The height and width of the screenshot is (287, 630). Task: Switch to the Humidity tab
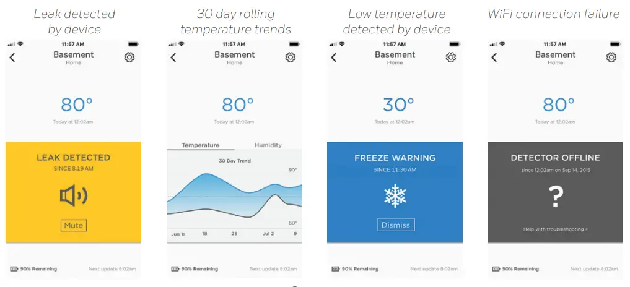[268, 145]
